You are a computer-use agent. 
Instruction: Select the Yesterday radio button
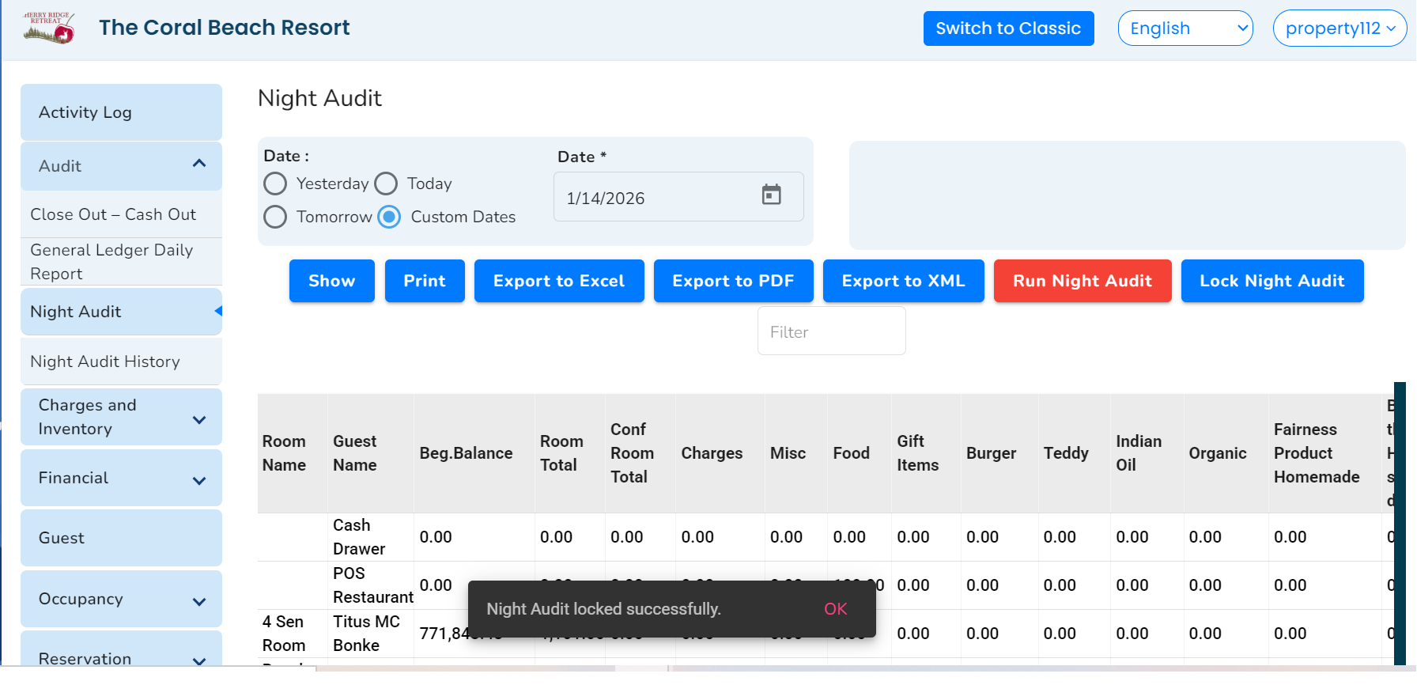click(x=275, y=184)
